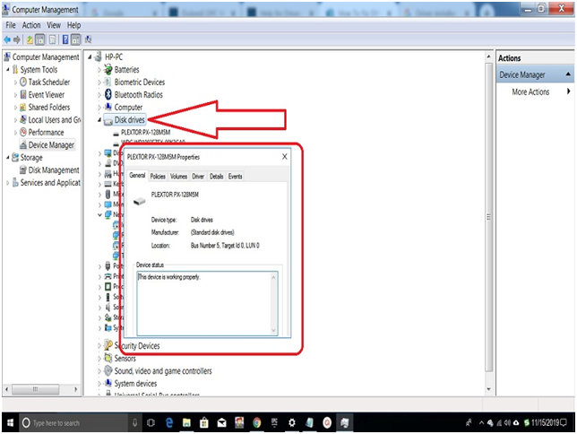Viewport: 577px width, 434px height.
Task: Click the Back arrow toolbar icon
Action: click(7, 39)
